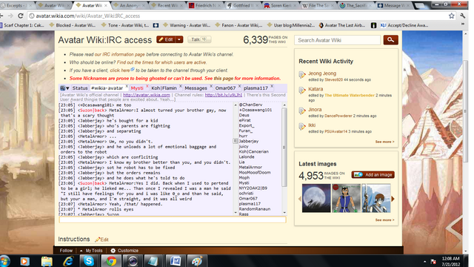Open the Edit button dropdown arrow

179,39
